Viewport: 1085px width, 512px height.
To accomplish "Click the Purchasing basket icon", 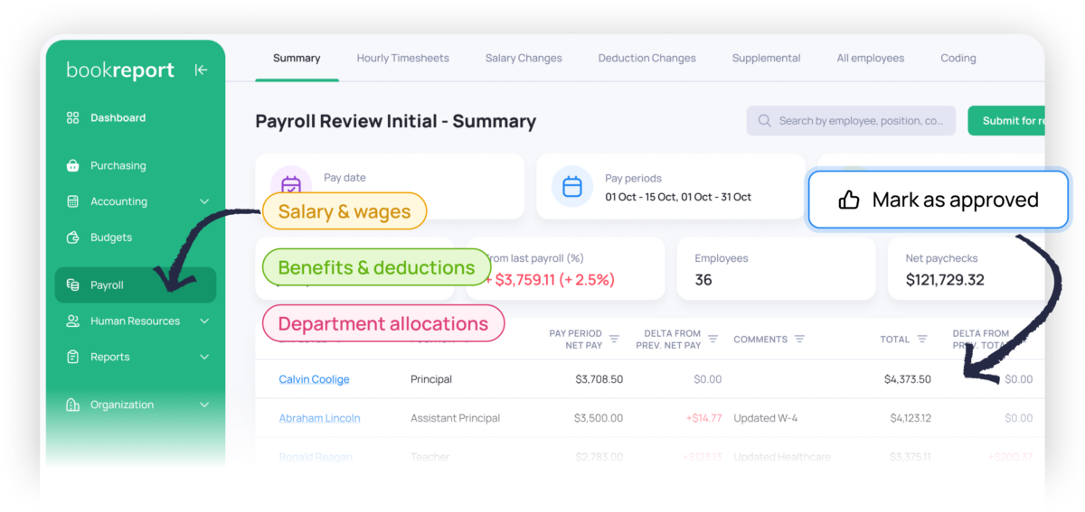I will pyautogui.click(x=73, y=166).
